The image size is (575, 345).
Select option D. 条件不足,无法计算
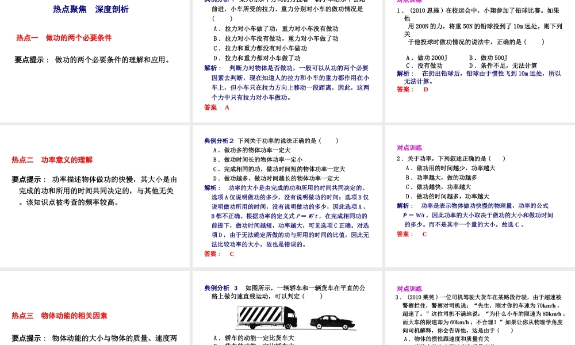(503, 66)
